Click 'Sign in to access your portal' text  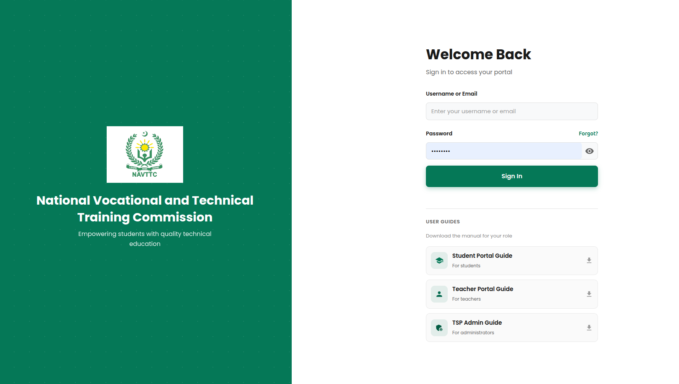pyautogui.click(x=469, y=72)
